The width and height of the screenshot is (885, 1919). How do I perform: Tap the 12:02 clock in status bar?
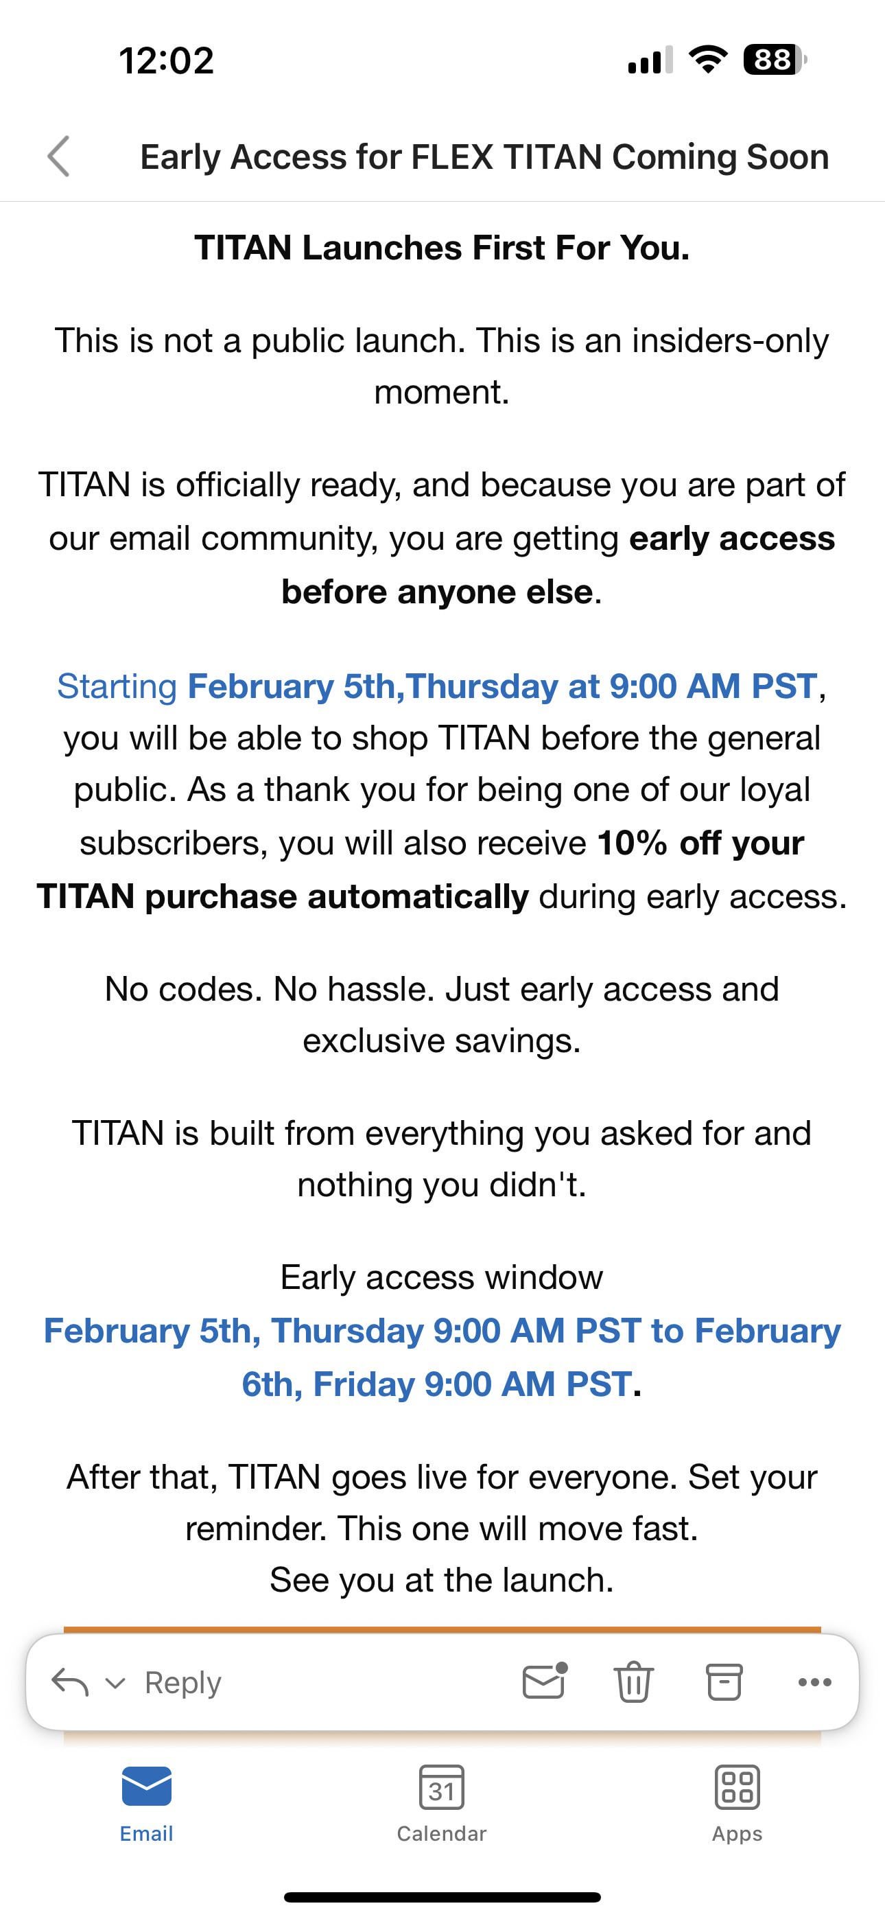click(166, 60)
